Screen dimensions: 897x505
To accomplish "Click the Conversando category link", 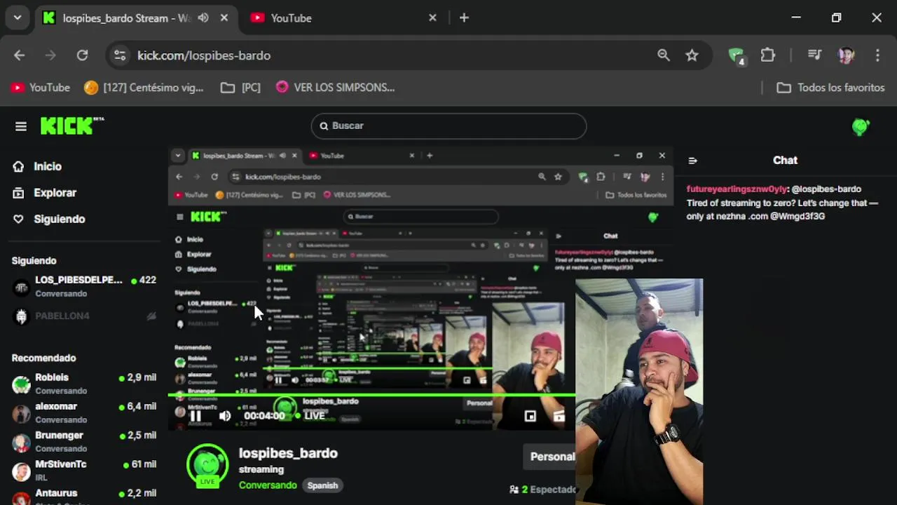I will (268, 485).
